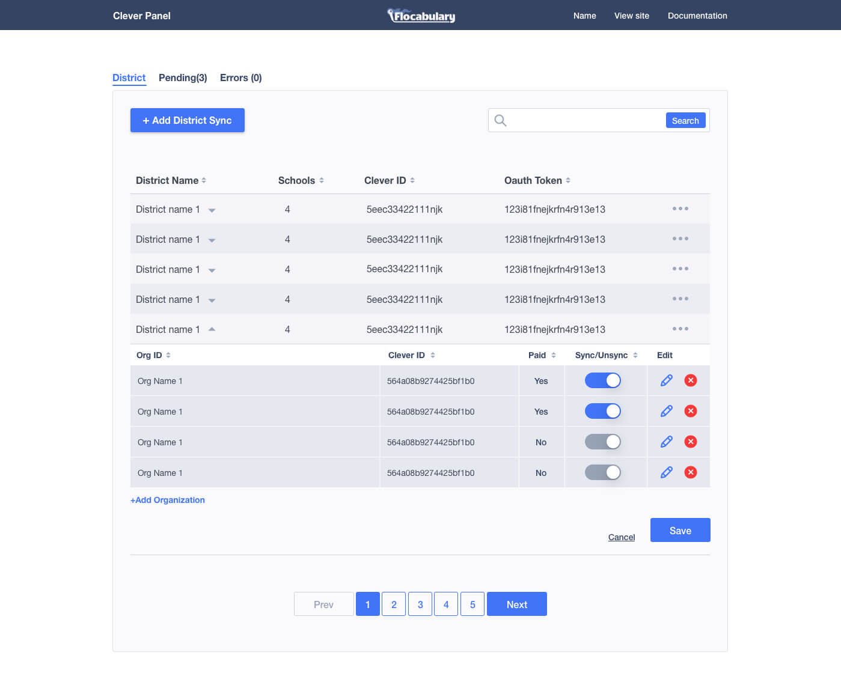
Task: Go to page 4
Action: (x=446, y=604)
